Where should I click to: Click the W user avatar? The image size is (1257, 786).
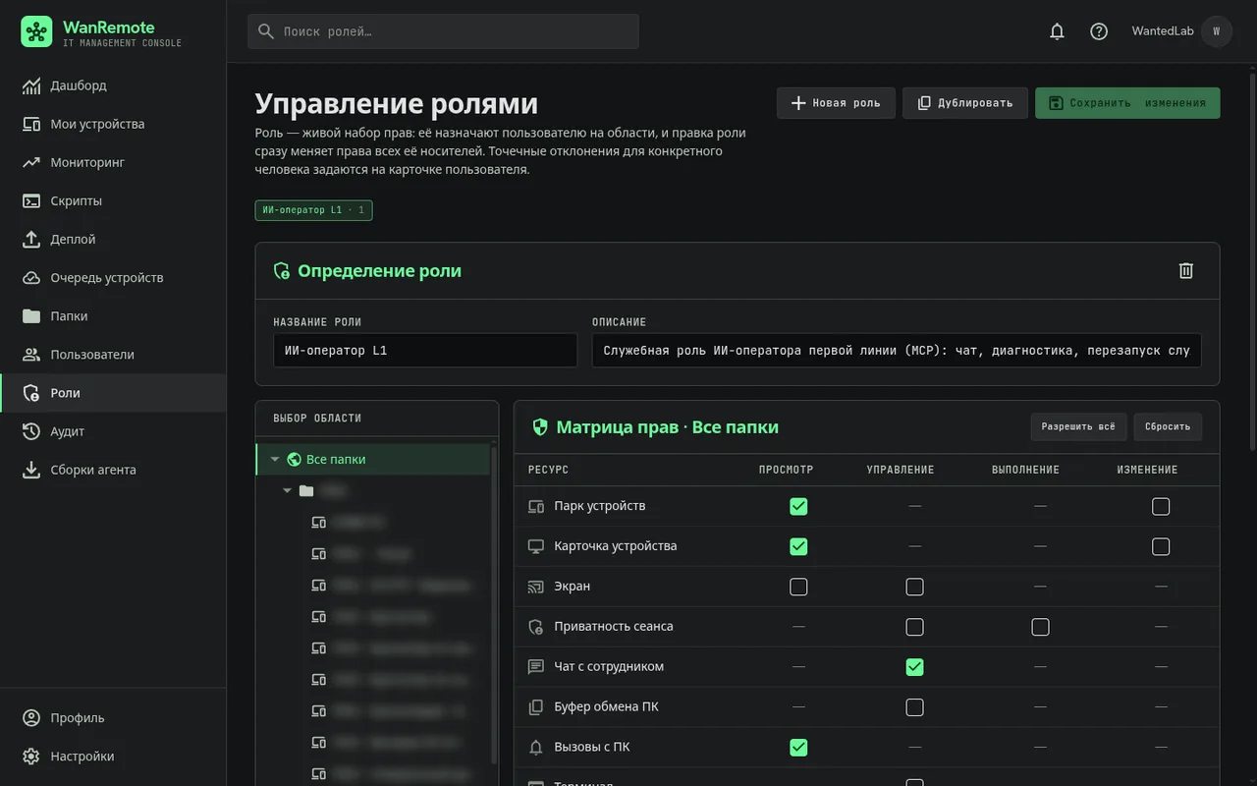click(1217, 31)
